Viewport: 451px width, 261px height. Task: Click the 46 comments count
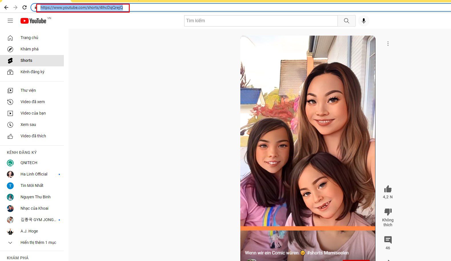pos(388,248)
